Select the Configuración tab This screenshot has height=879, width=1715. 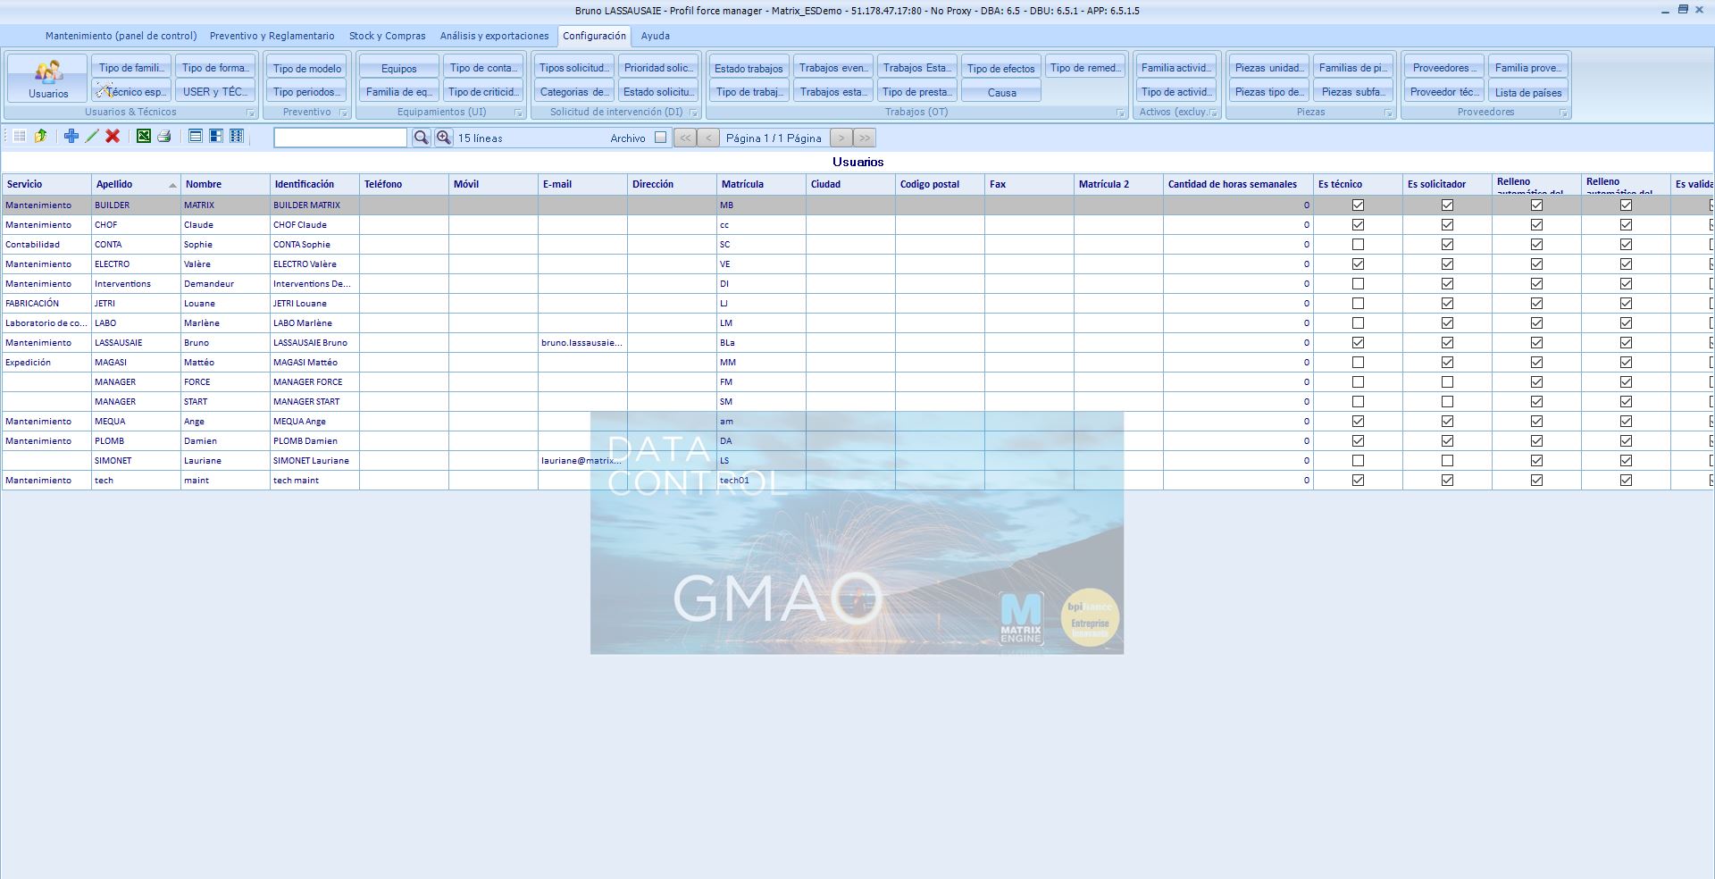tap(594, 36)
